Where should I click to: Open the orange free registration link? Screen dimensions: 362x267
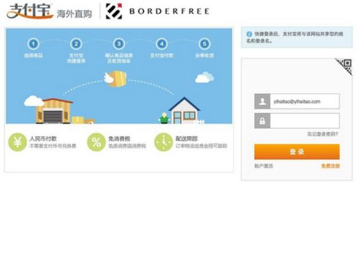tap(331, 166)
